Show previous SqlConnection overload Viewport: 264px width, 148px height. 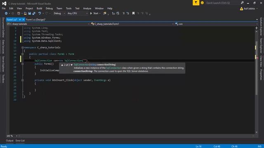coord(62,65)
